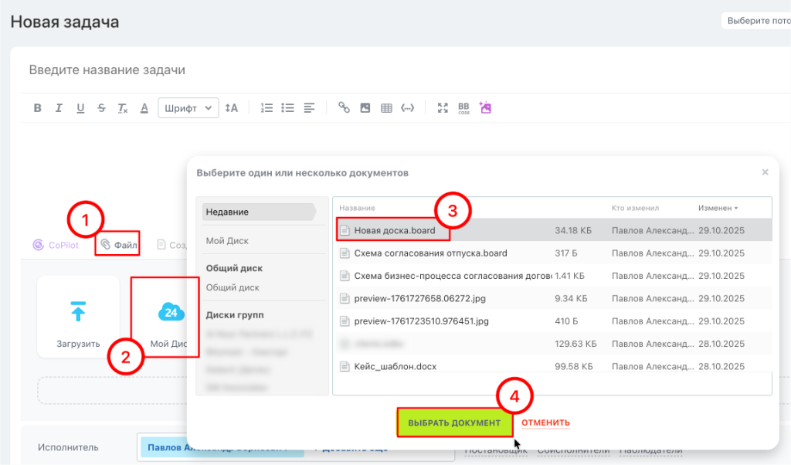Insert an image into task description

point(365,108)
